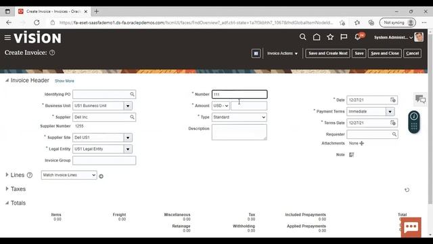The image size is (433, 244).
Task: Click the Description text area
Action: point(240,132)
